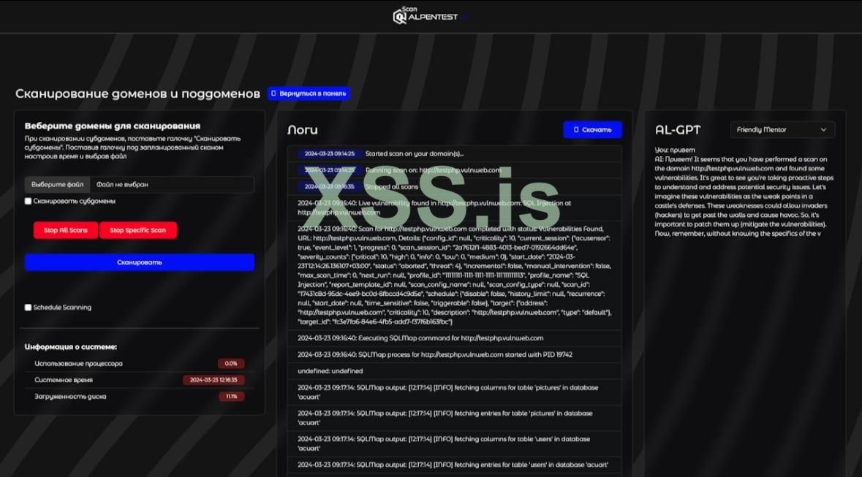This screenshot has width=862, height=477.
Task: Click log fetching columns for table 'pictures'
Action: tap(455, 392)
